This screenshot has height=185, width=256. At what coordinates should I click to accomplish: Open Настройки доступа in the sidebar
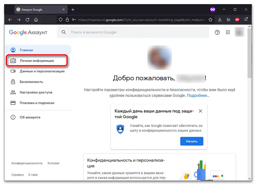tap(38, 92)
